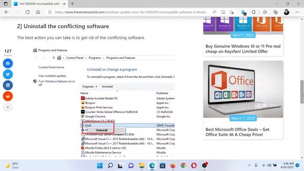Share article on Facebook
304x171 pixels.
click(8, 63)
